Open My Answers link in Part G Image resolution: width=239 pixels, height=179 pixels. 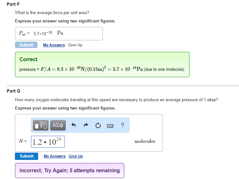[x=55, y=156]
